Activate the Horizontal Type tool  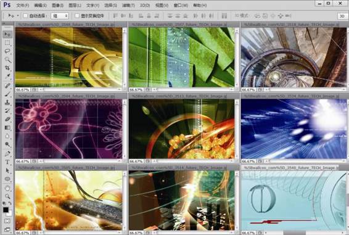[x=7, y=162]
